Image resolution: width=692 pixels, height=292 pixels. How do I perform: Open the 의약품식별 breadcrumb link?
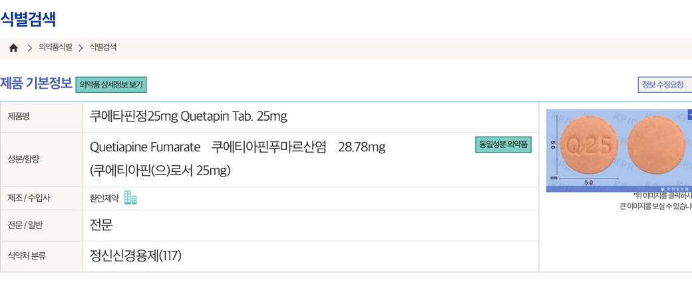coord(55,48)
